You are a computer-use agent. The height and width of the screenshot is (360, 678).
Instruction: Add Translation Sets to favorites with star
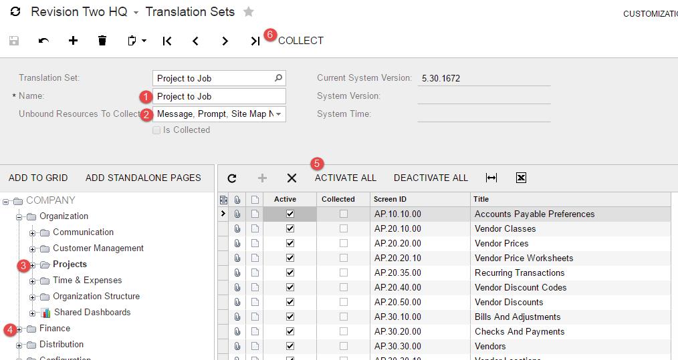point(248,11)
